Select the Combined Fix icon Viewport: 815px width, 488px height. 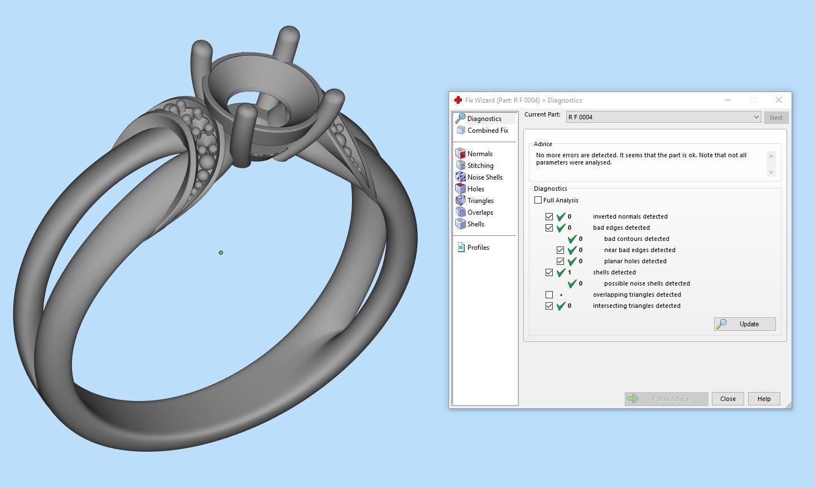(460, 130)
